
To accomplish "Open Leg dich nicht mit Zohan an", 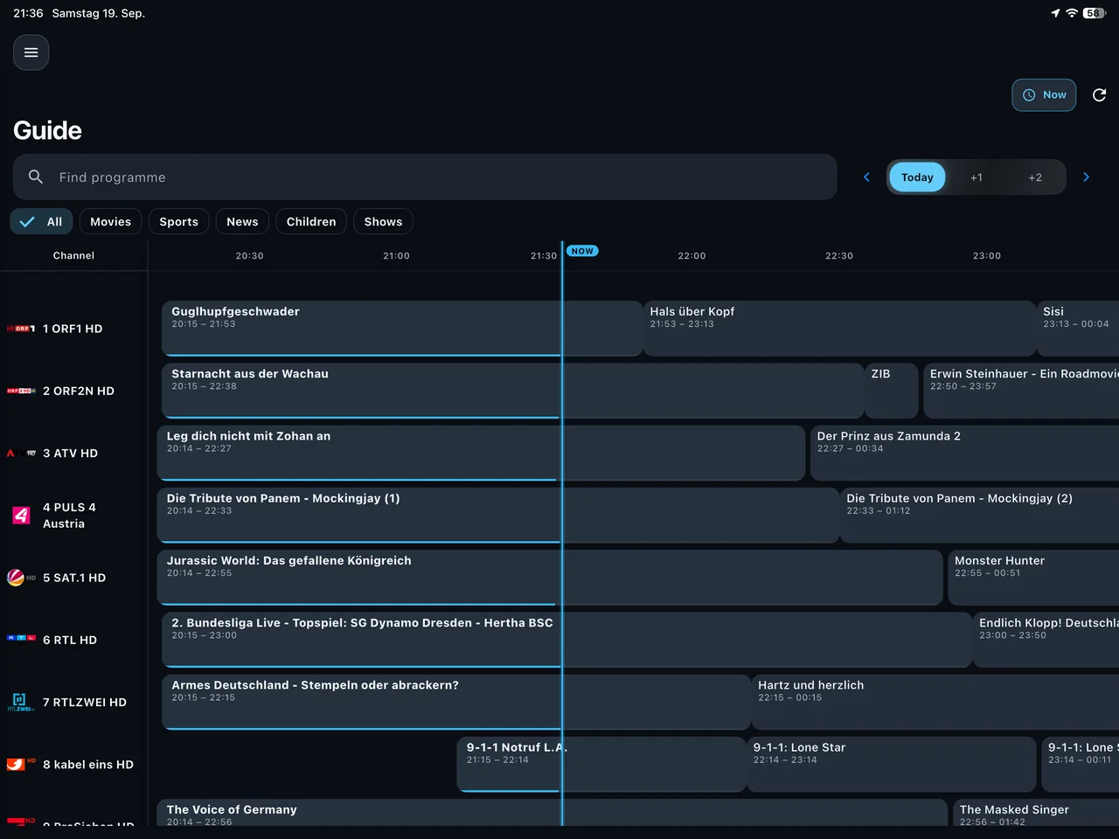I will (x=481, y=453).
